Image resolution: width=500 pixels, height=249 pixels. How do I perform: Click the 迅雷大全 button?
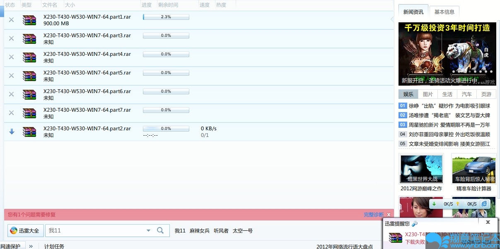tap(26, 231)
